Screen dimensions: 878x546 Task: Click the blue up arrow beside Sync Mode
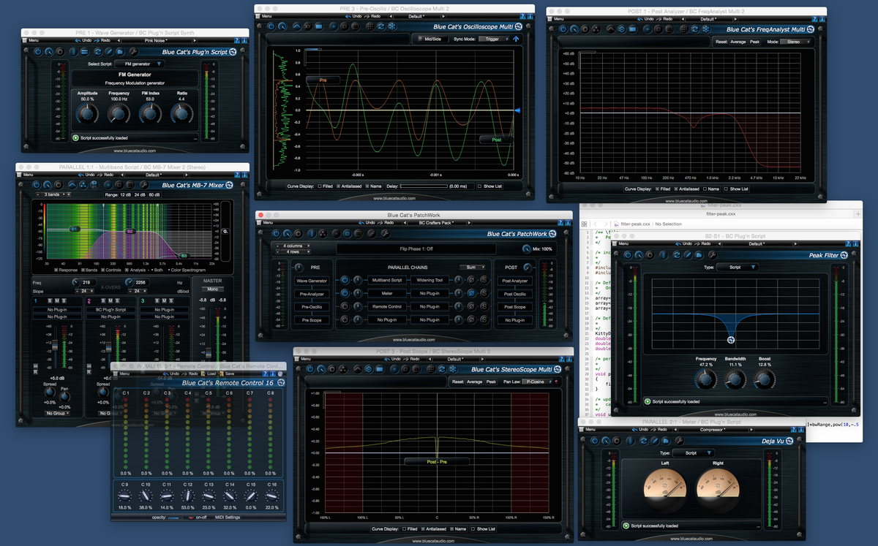pyautogui.click(x=517, y=39)
